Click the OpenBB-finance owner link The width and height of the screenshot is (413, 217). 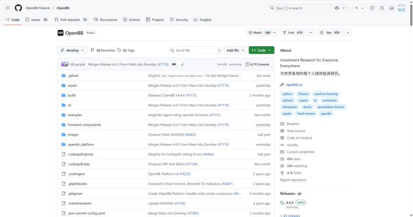pos(37,8)
